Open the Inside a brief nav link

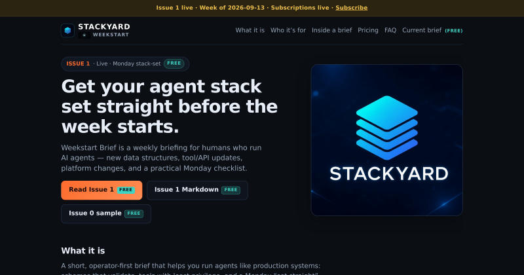click(x=332, y=30)
